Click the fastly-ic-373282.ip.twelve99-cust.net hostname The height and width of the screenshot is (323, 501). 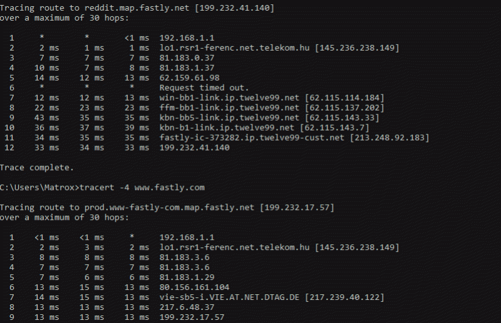tap(252, 137)
